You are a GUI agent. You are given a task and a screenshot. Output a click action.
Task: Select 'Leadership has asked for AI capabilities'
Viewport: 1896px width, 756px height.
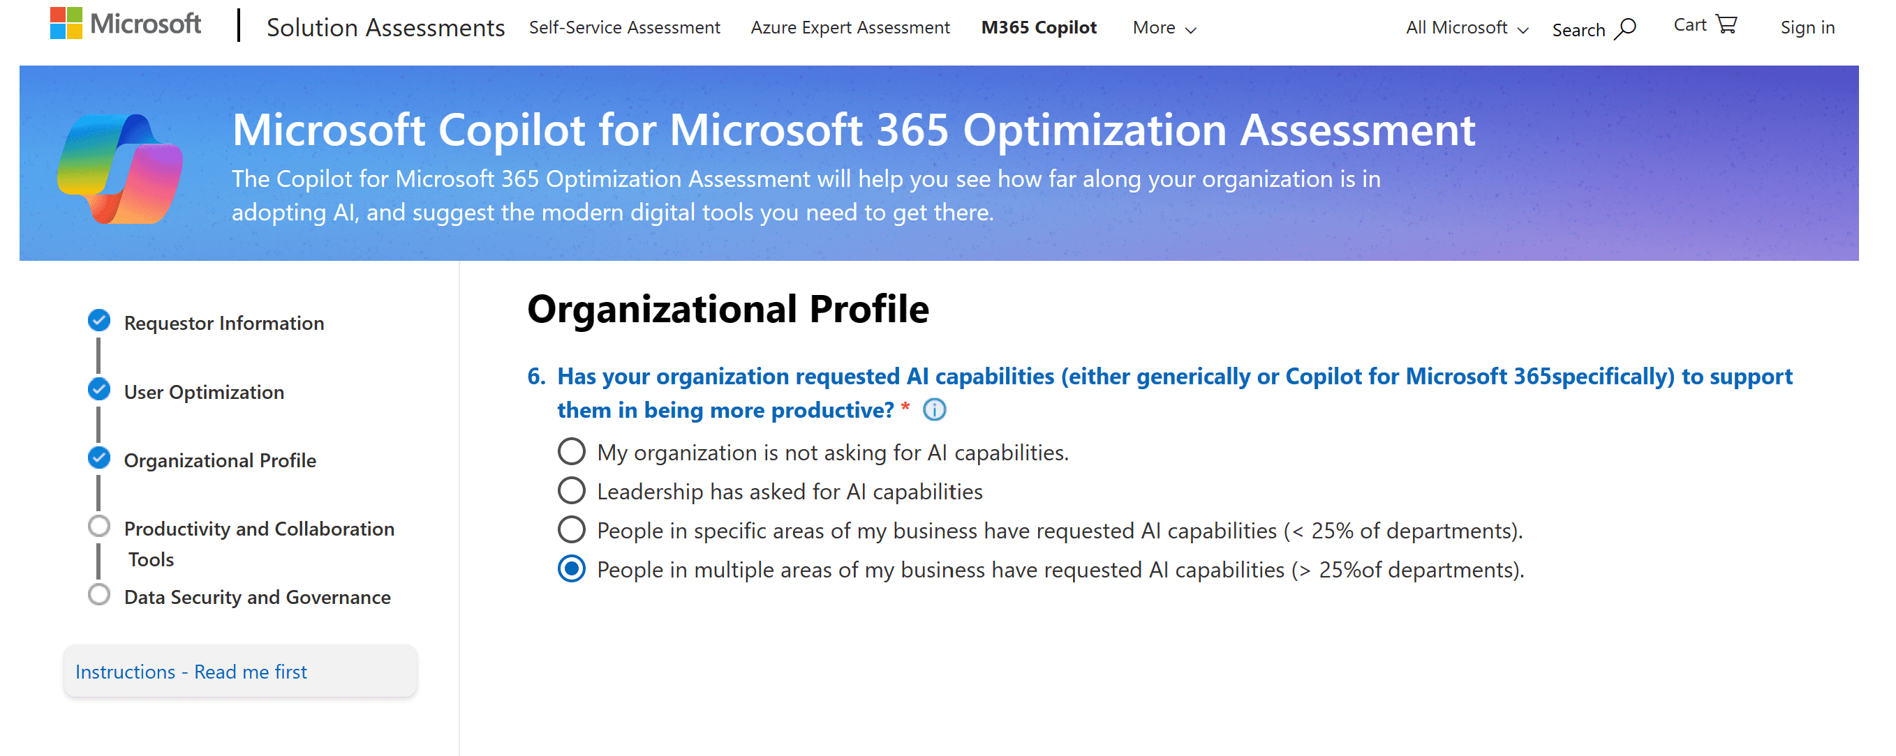571,490
